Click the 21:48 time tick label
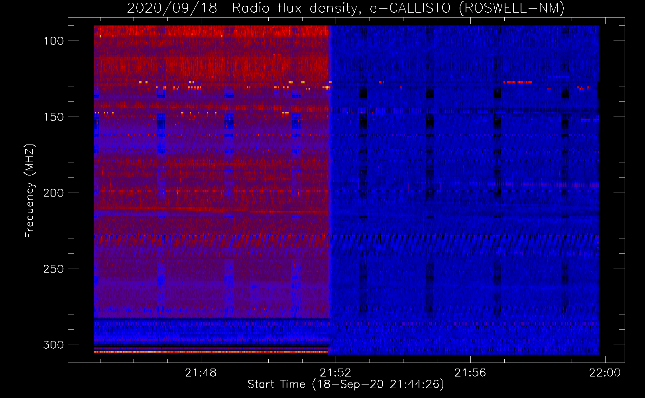The image size is (645, 398). pos(201,373)
